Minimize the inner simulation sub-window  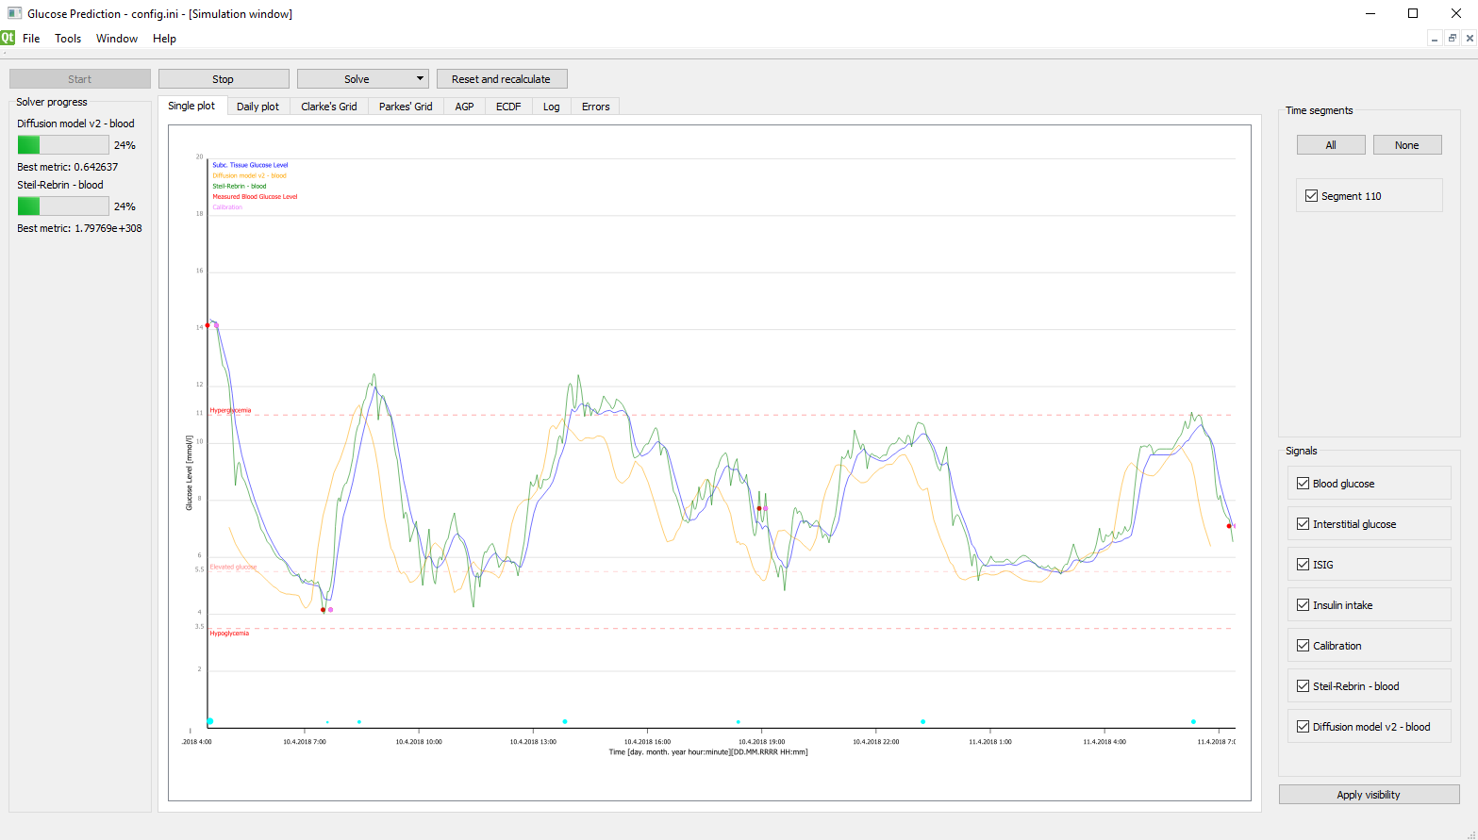[x=1435, y=38]
